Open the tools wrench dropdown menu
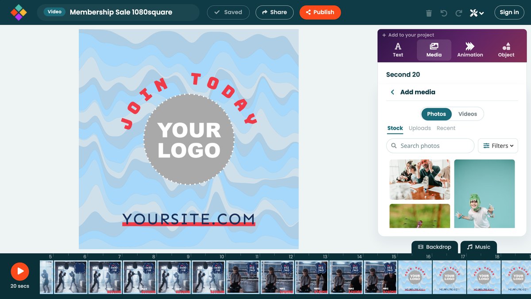 (477, 13)
